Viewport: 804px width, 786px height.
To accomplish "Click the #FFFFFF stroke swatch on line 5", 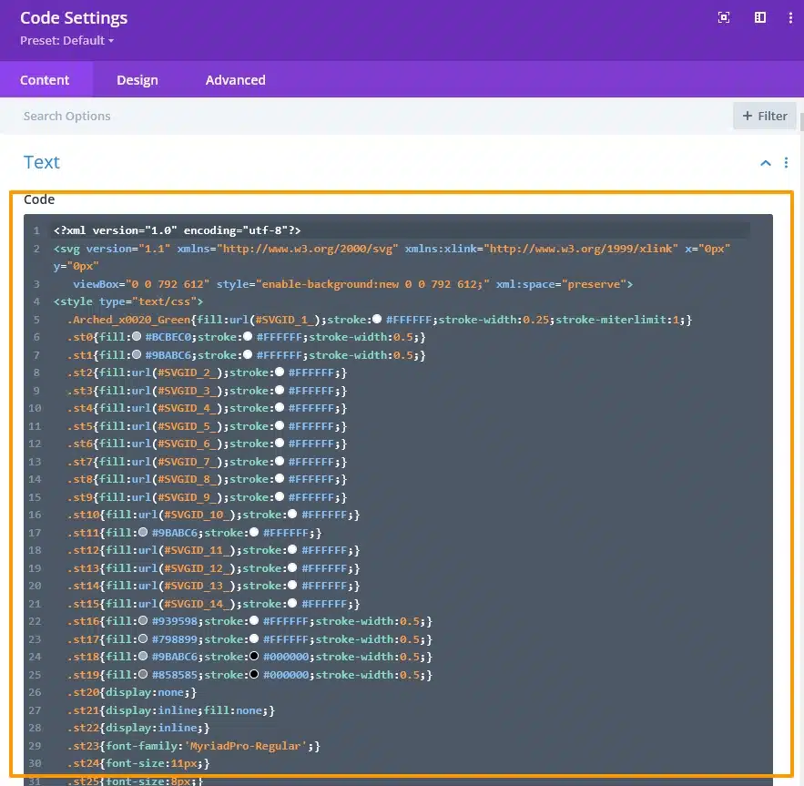I will point(377,319).
